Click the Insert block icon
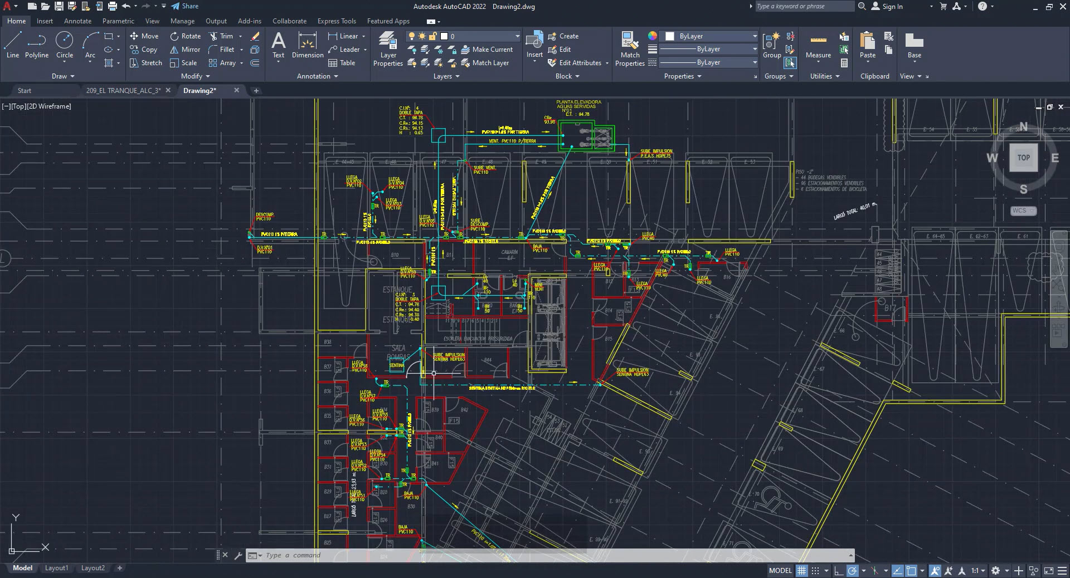Image resolution: width=1070 pixels, height=578 pixels. pyautogui.click(x=534, y=45)
